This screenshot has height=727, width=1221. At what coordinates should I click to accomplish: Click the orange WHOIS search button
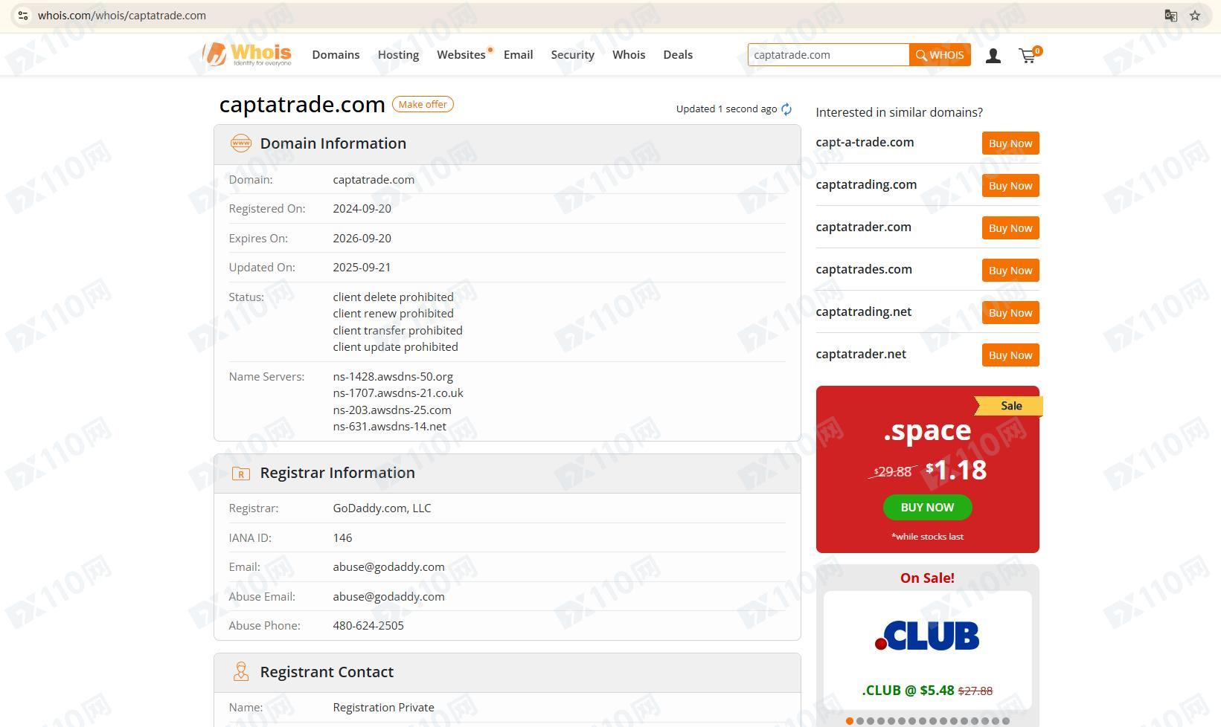[x=940, y=55]
